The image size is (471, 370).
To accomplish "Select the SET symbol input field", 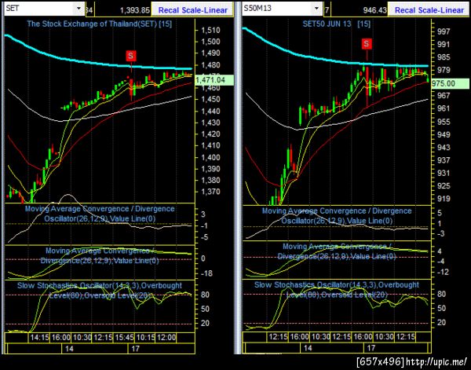I will click(x=39, y=9).
